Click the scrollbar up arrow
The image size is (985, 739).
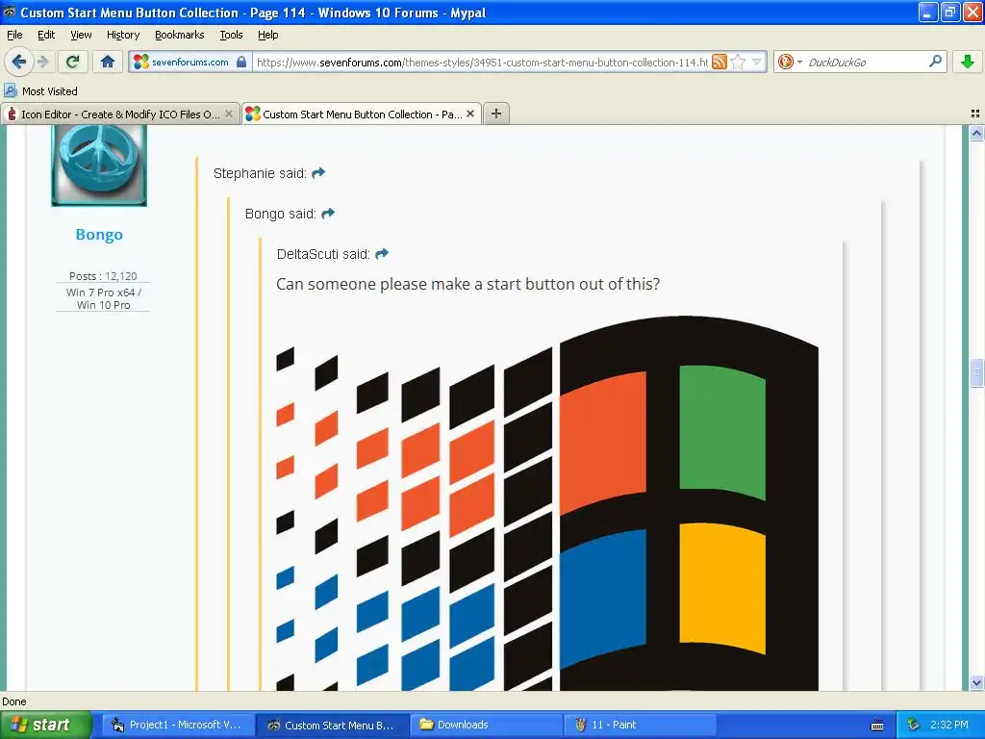(x=976, y=133)
